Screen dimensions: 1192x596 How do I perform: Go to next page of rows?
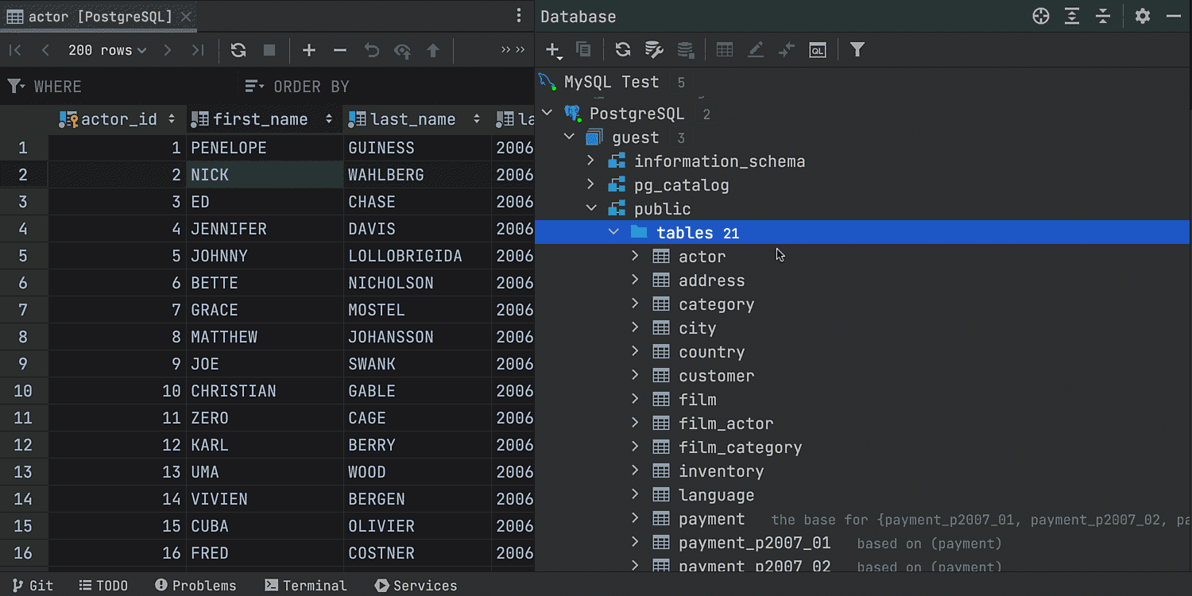pyautogui.click(x=167, y=50)
